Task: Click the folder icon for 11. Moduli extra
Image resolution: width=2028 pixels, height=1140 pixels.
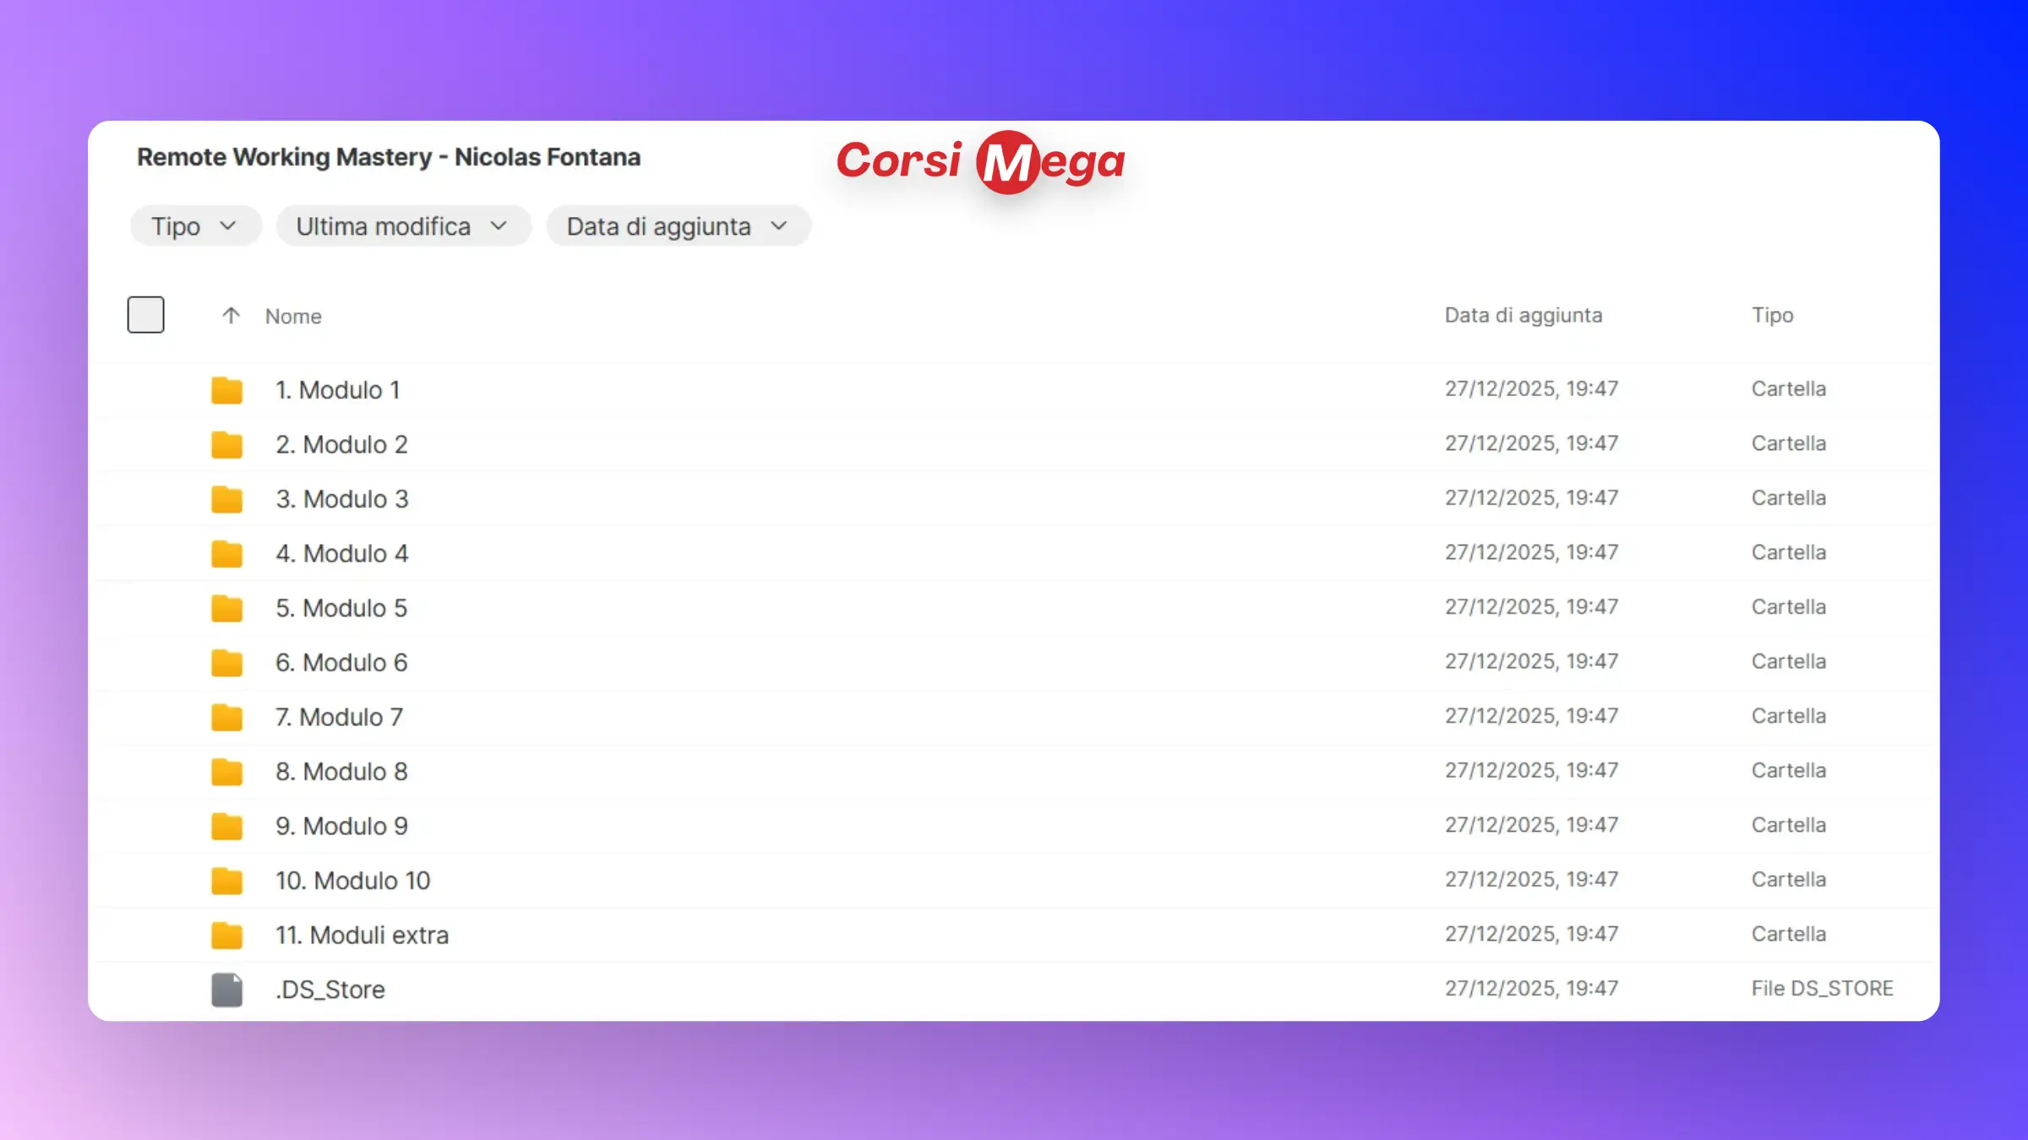Action: click(226, 935)
